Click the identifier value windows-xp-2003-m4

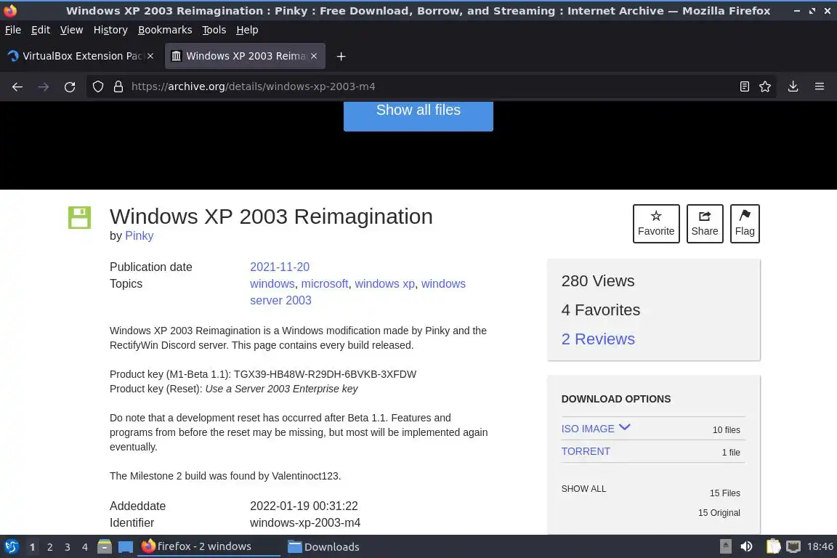[x=305, y=522]
